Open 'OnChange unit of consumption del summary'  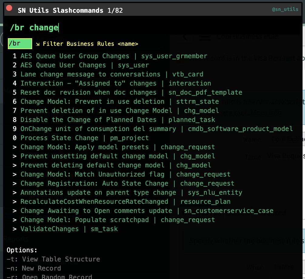156,129
